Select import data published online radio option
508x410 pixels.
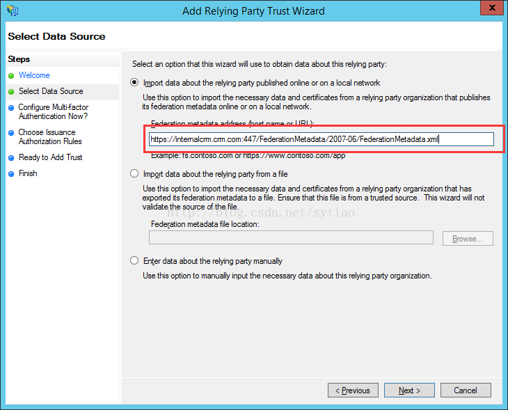click(x=134, y=82)
